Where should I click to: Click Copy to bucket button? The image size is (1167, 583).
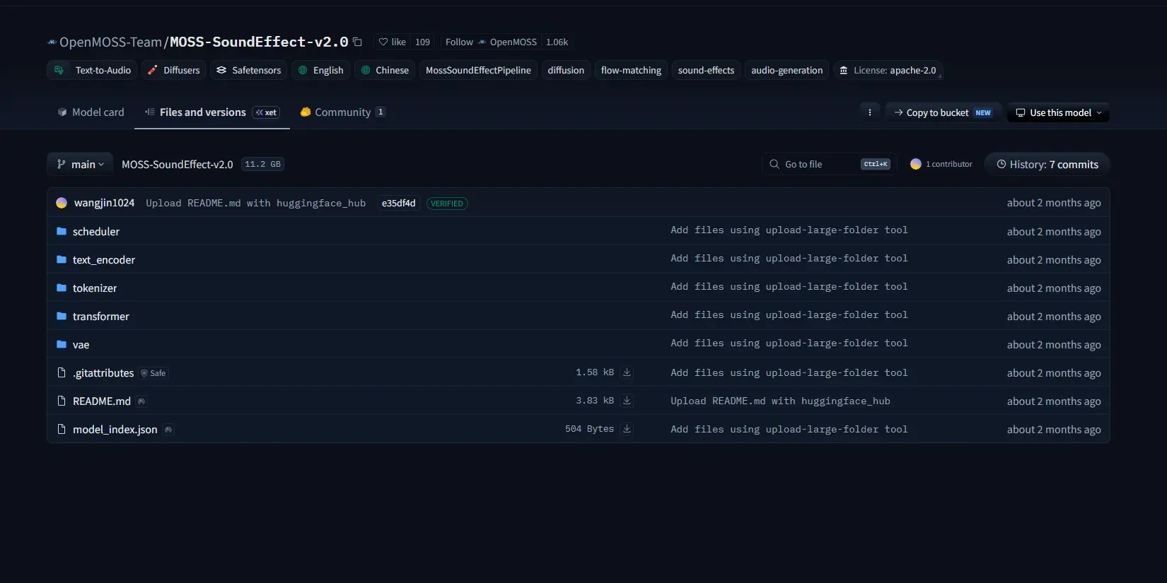[x=943, y=112]
